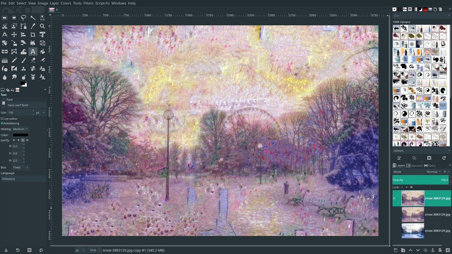Switch to the Channels tab

coord(415,166)
